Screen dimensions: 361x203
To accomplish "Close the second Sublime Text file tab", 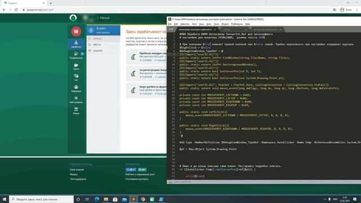I will point(246,29).
